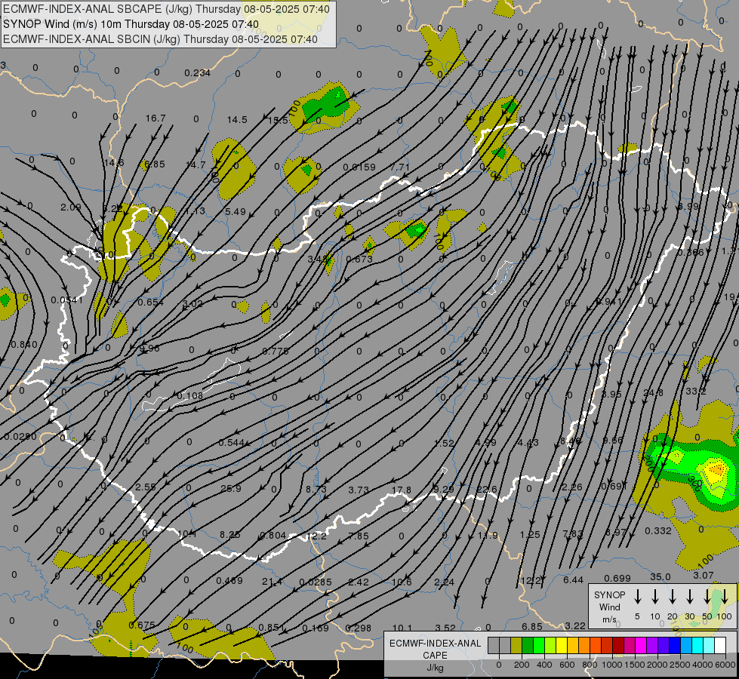
Task: Click the 8.25 value on the map
Action: 230,534
